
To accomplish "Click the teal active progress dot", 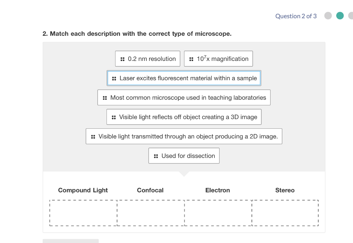I will [x=340, y=16].
